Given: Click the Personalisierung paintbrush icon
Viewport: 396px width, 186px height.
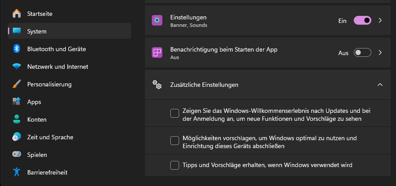Looking at the screenshot, I should click(17, 84).
